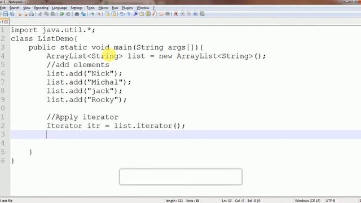Click the Copy toolbar icon
This screenshot has height=203, width=361.
(46, 14)
